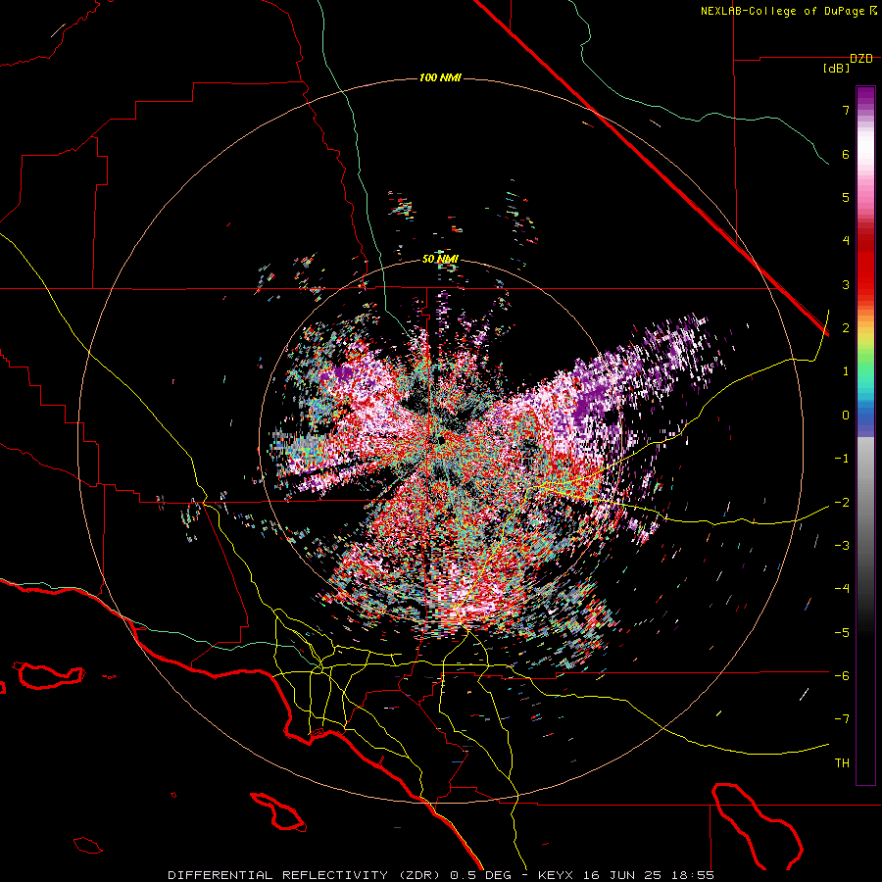This screenshot has width=882, height=882.
Task: Click the [dB] unit label
Action: tap(837, 69)
